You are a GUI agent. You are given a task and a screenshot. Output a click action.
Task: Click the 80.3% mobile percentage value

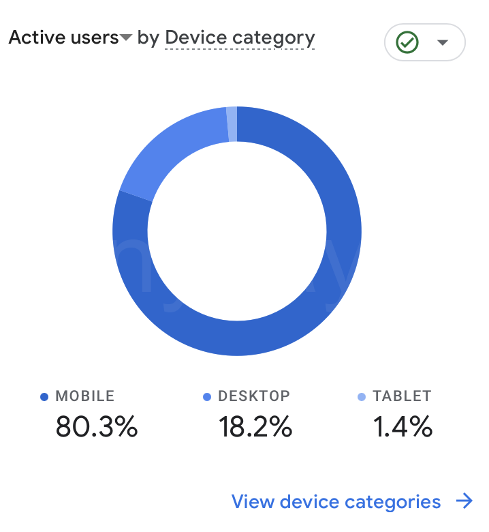pos(97,426)
